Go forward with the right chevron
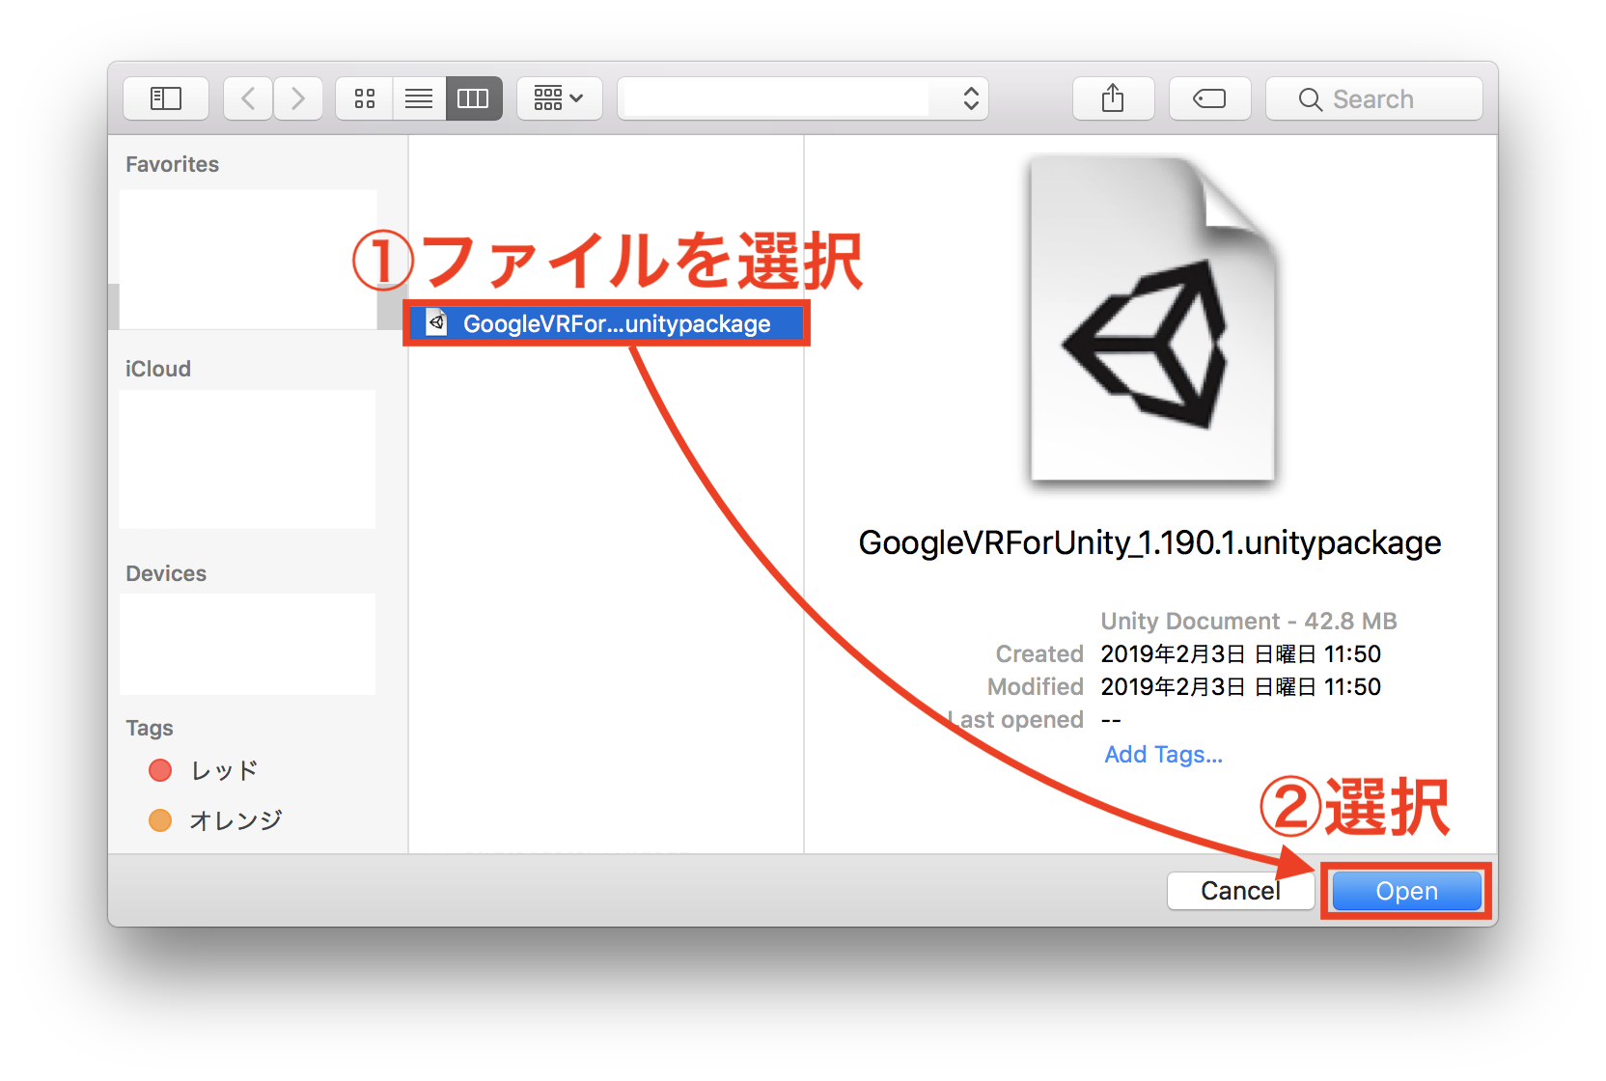This screenshot has width=1606, height=1081. coord(298,98)
